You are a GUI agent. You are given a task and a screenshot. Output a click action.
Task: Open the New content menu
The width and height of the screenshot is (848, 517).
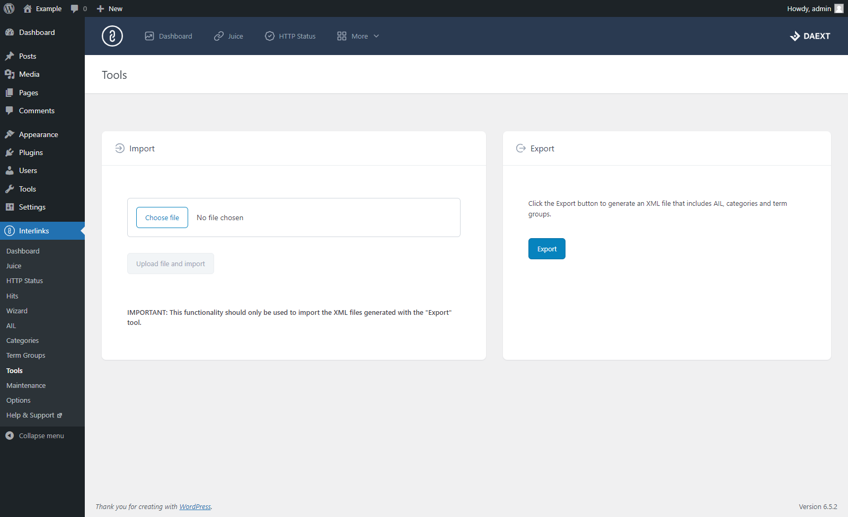point(110,8)
